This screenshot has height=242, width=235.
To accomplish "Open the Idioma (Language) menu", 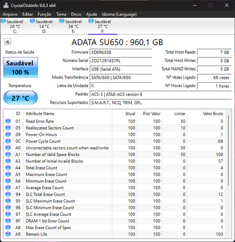I will click(x=119, y=15).
